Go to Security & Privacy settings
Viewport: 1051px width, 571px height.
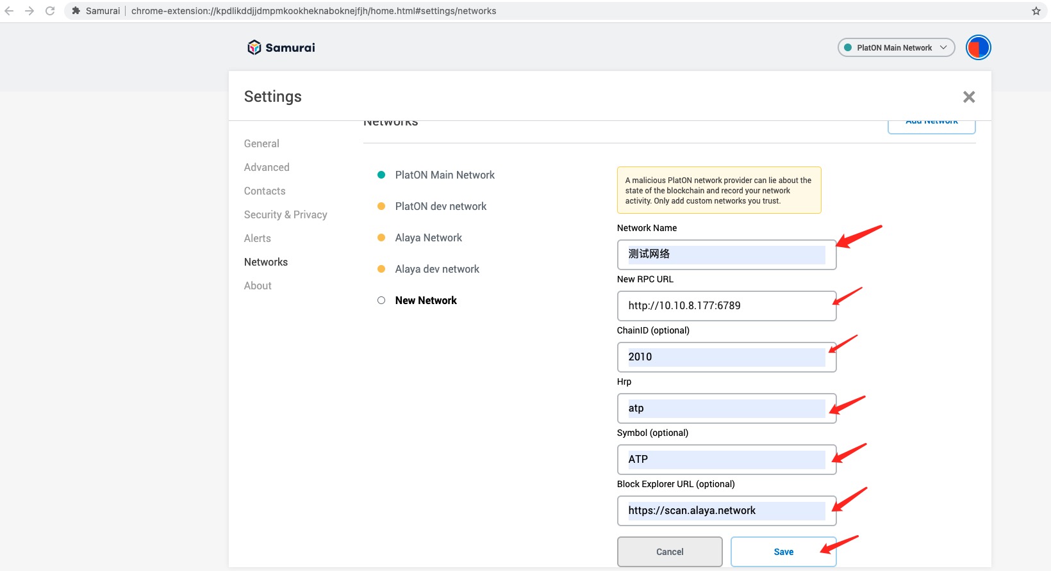click(x=285, y=214)
